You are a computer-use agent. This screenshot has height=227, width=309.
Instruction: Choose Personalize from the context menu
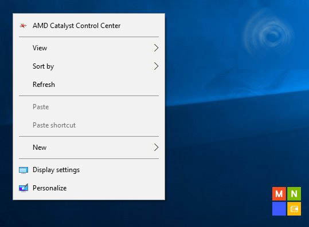click(x=89, y=188)
